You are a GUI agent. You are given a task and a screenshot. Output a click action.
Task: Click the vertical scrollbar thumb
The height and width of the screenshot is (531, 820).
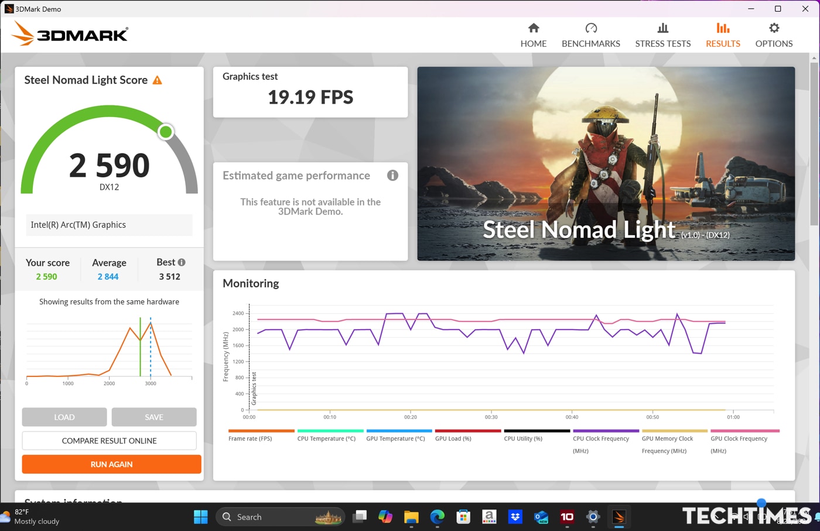(x=814, y=143)
